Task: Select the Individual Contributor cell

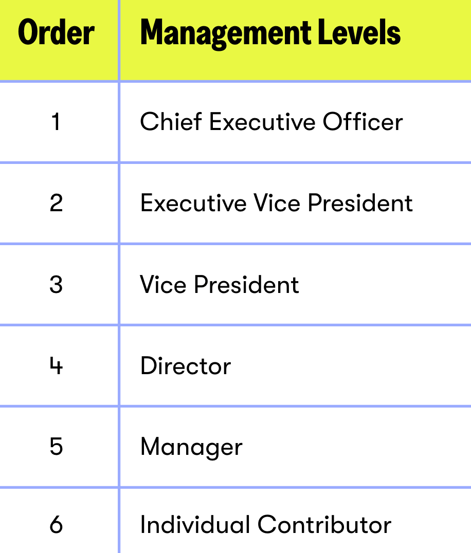Action: pyautogui.click(x=265, y=525)
